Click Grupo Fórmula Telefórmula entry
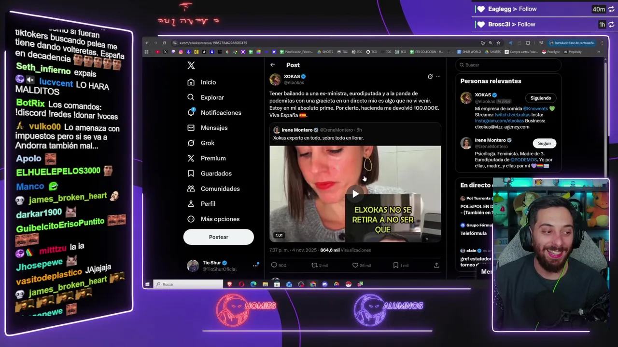The height and width of the screenshot is (347, 618). click(476, 229)
